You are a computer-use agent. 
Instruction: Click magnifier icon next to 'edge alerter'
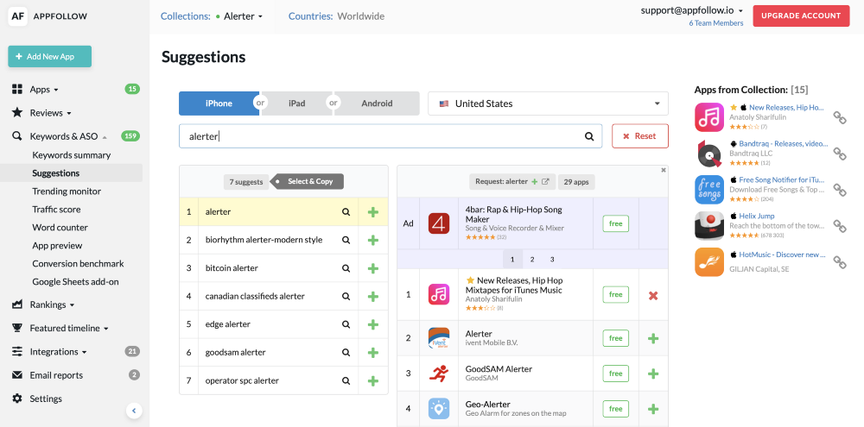click(x=346, y=324)
